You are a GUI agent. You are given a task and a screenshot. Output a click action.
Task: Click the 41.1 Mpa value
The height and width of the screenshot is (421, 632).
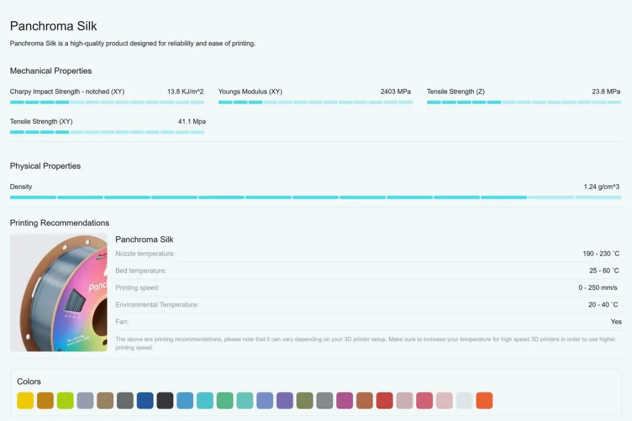coord(192,122)
